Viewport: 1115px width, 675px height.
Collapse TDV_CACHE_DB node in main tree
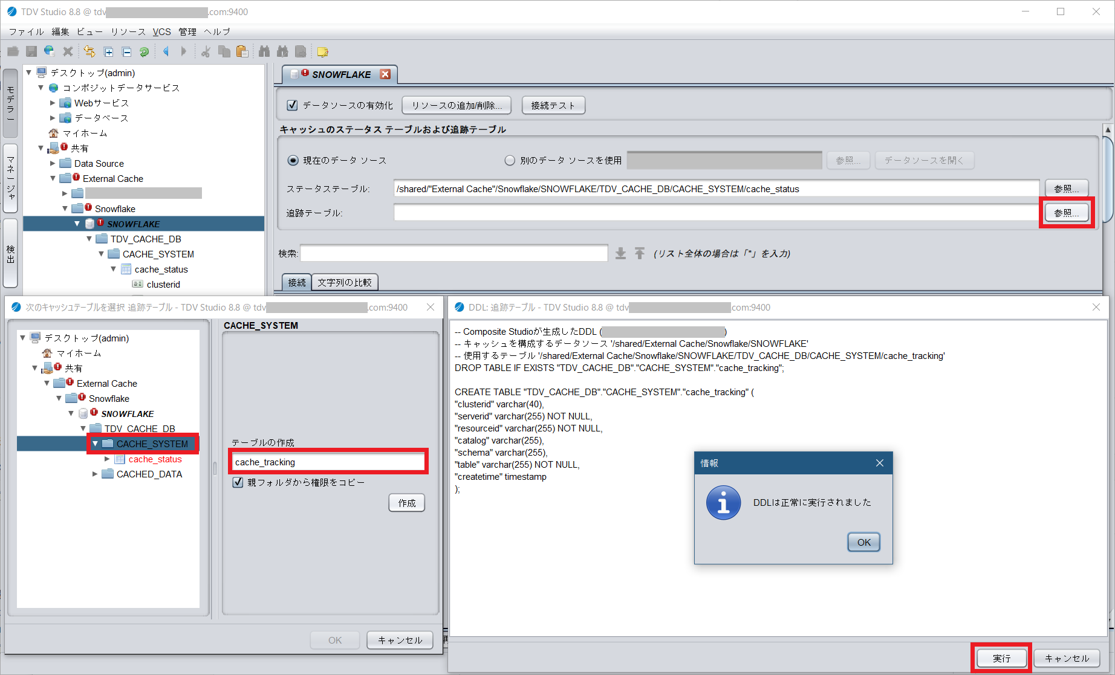pyautogui.click(x=89, y=239)
